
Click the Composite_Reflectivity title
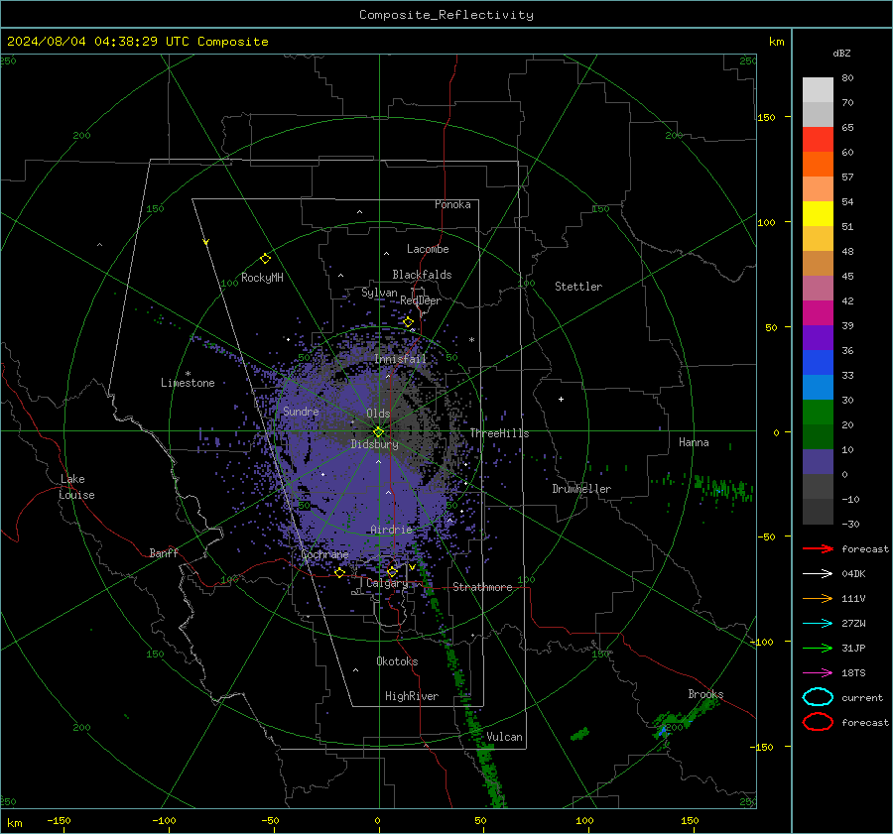click(446, 15)
